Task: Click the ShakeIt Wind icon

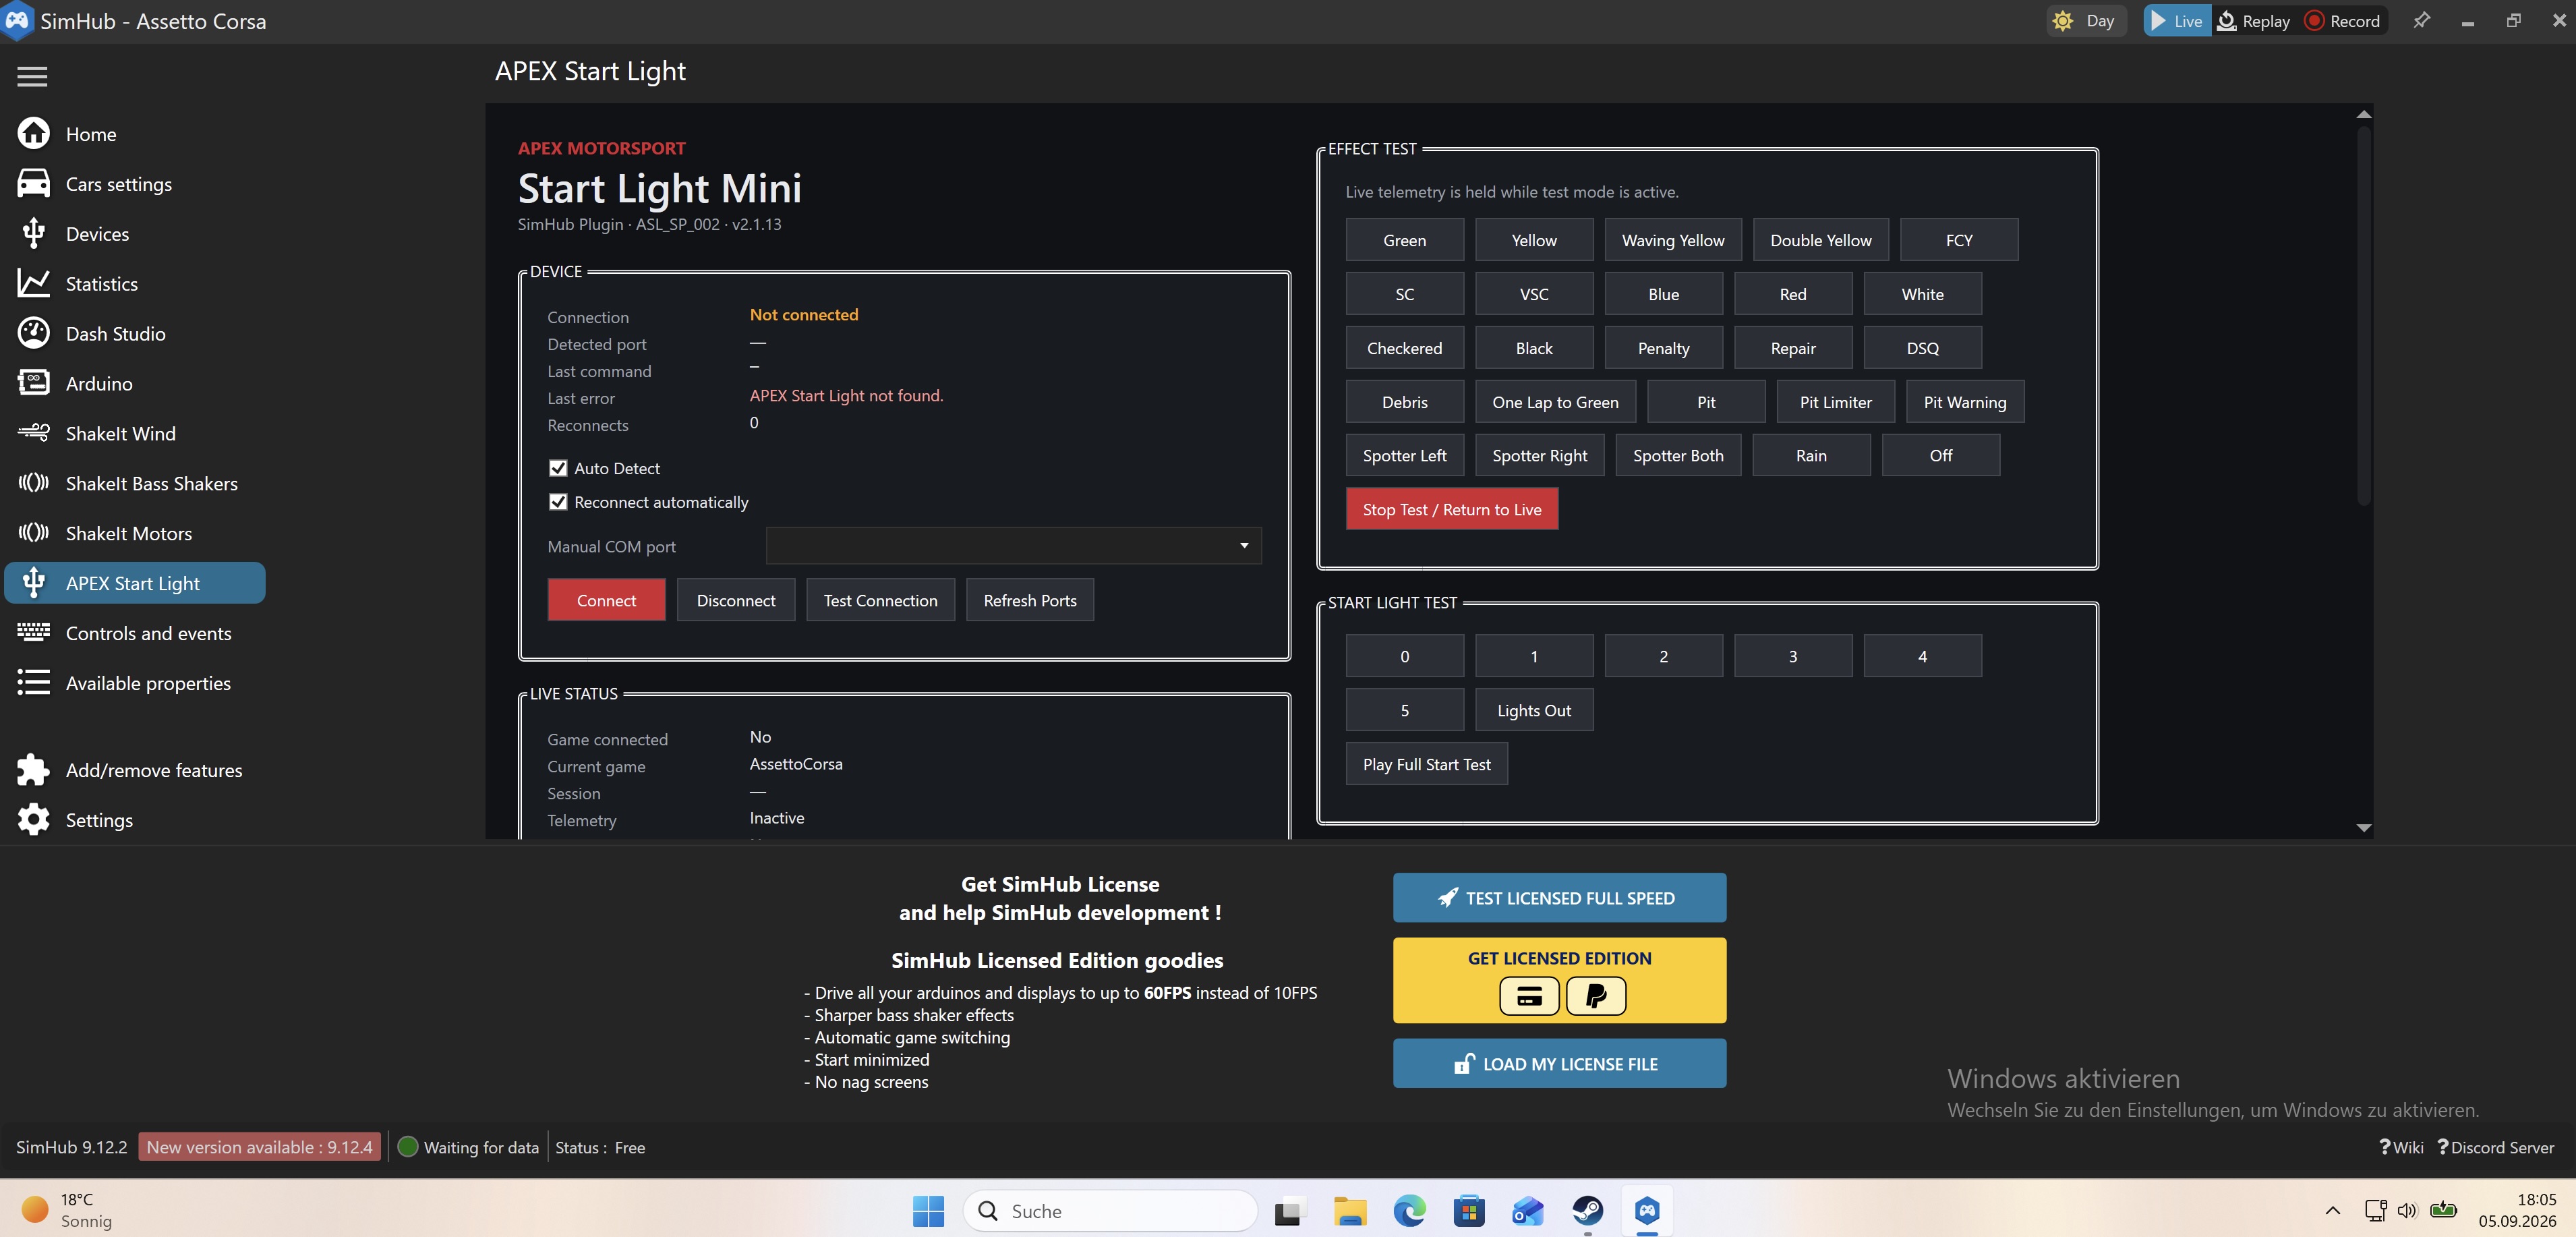Action: coord(33,433)
